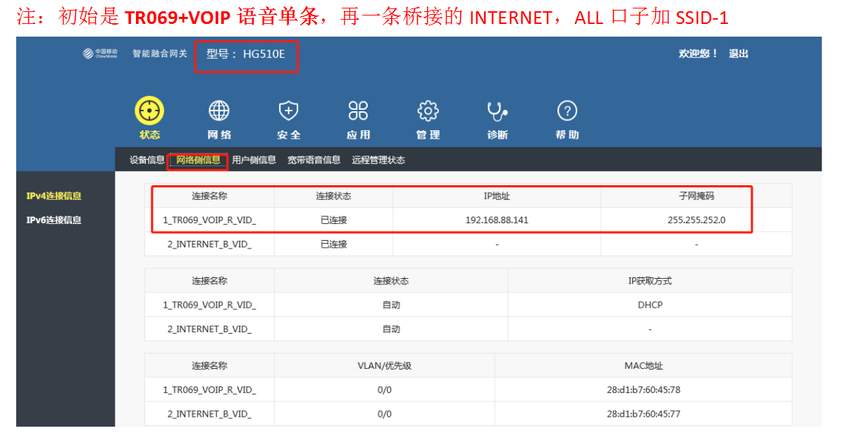Open the 应用 (Applications) icon
Image resolution: width=859 pixels, height=433 pixels.
click(358, 111)
